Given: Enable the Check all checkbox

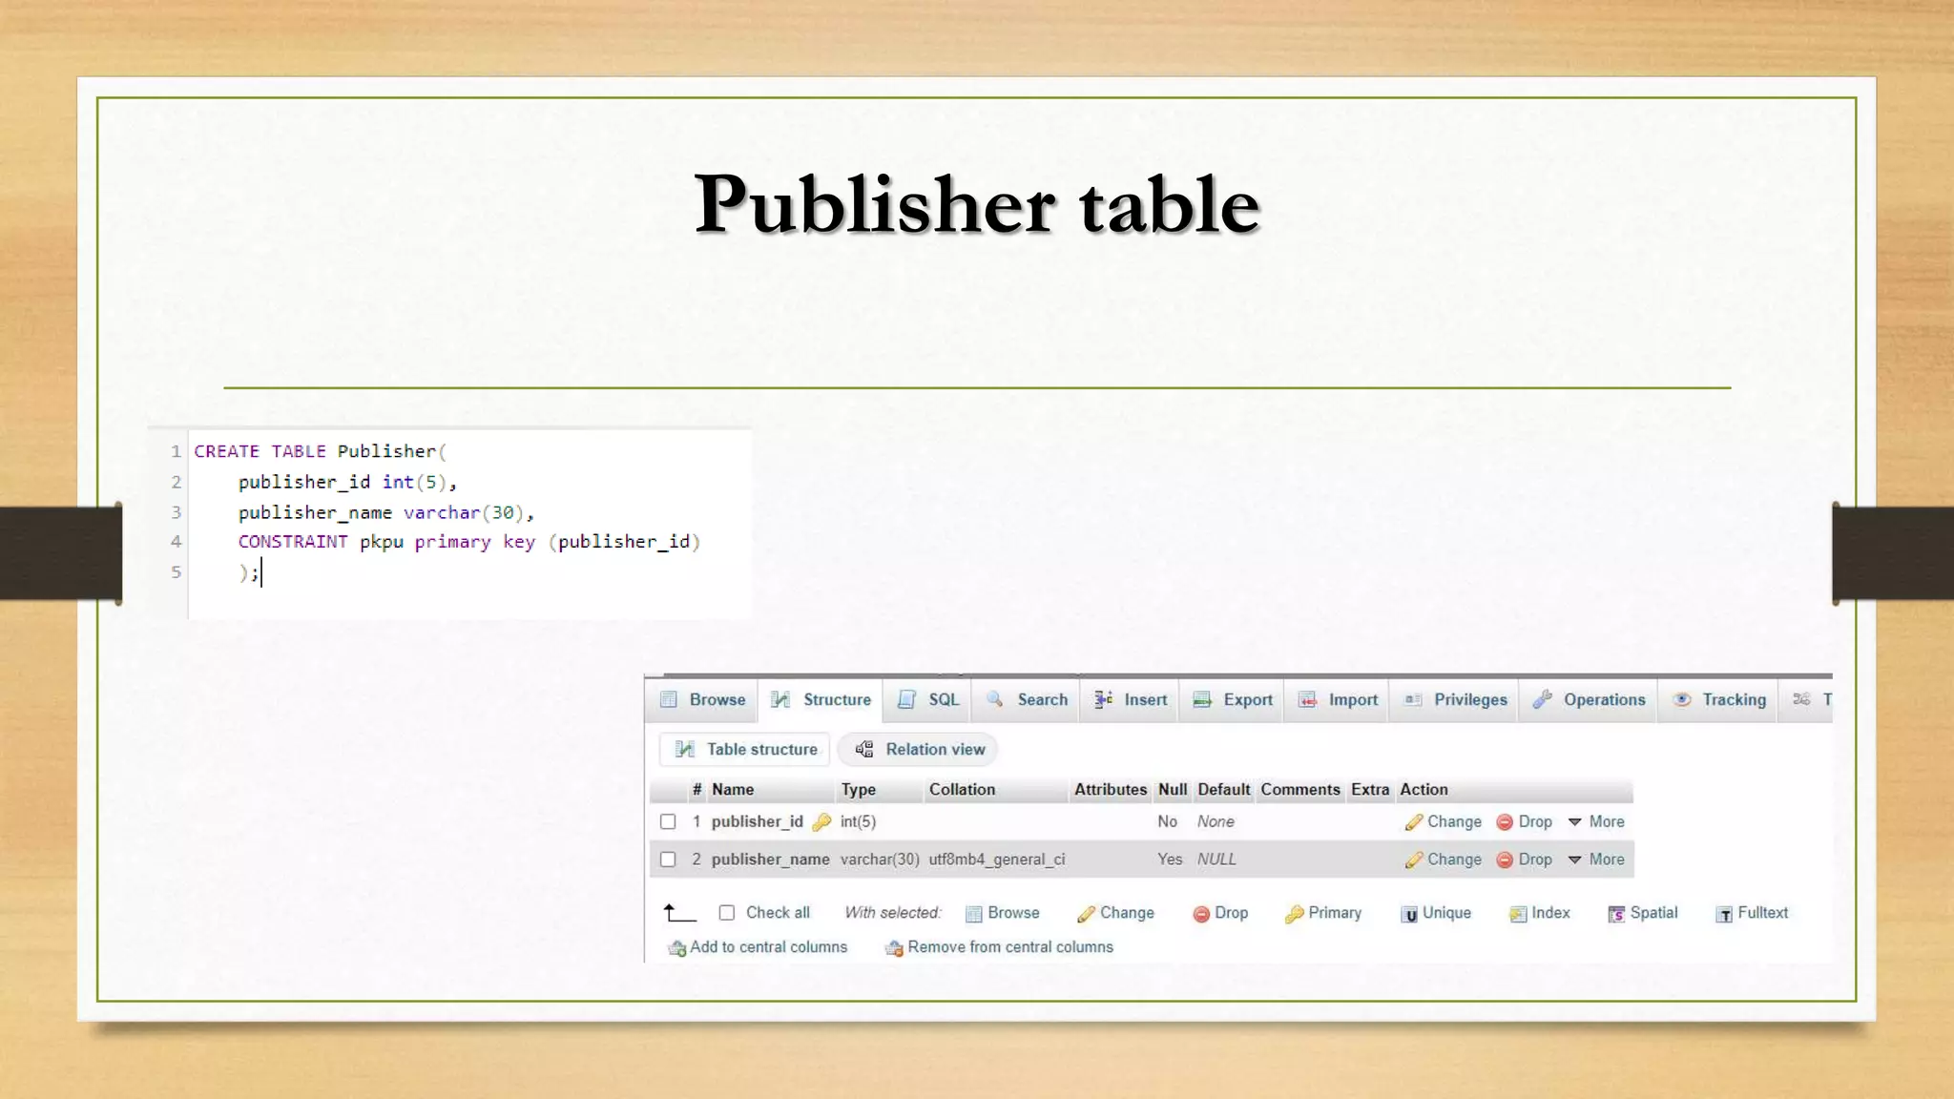Looking at the screenshot, I should (x=727, y=913).
